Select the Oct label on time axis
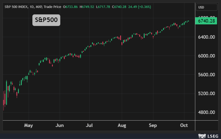This screenshot has height=139, width=221. [184, 125]
